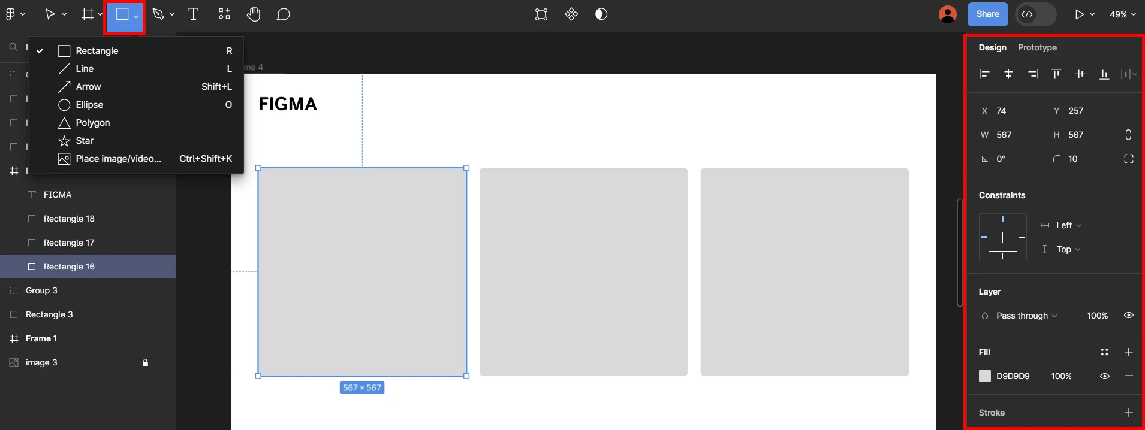This screenshot has height=430, width=1145.
Task: Click the width W field
Action: point(1010,135)
